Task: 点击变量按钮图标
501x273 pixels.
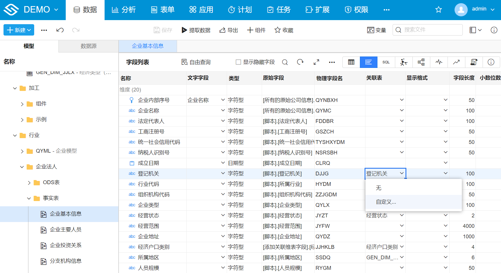Action: click(x=377, y=30)
